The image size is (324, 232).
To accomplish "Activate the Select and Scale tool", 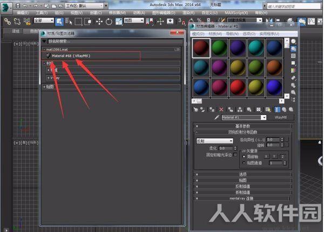I will coord(119,21).
